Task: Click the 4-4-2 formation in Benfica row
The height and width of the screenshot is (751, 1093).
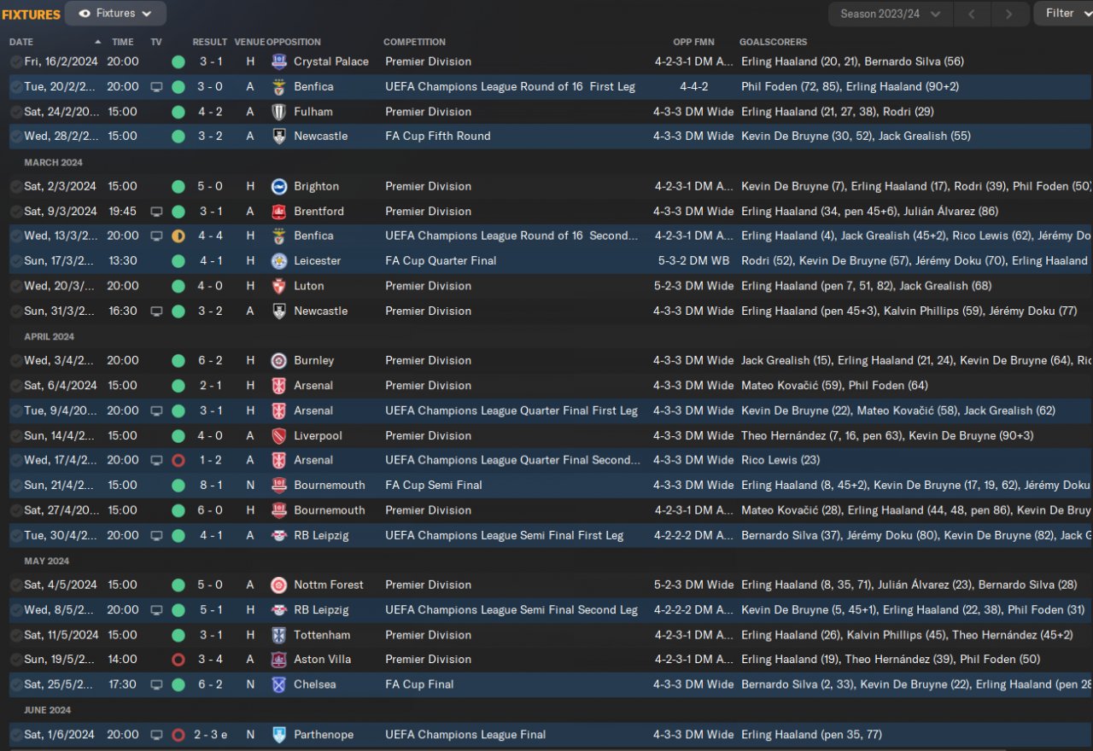Action: click(x=693, y=87)
